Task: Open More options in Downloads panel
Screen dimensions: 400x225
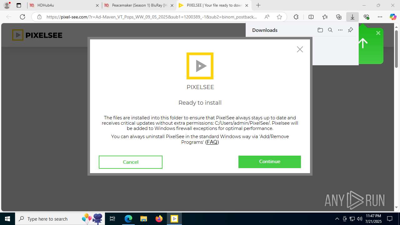Action: click(340, 30)
